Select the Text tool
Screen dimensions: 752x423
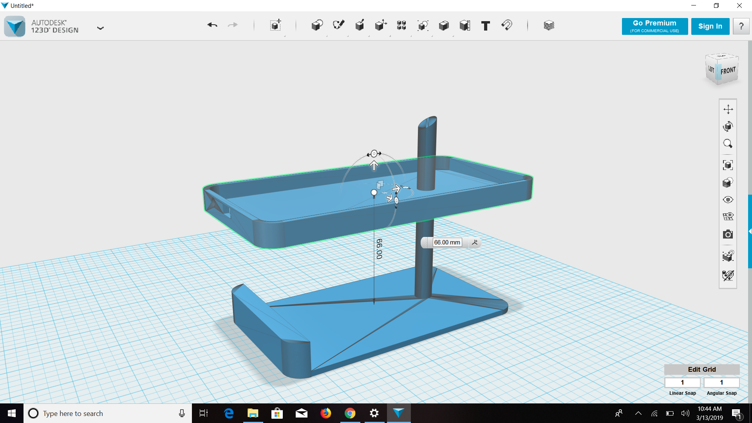coord(486,26)
